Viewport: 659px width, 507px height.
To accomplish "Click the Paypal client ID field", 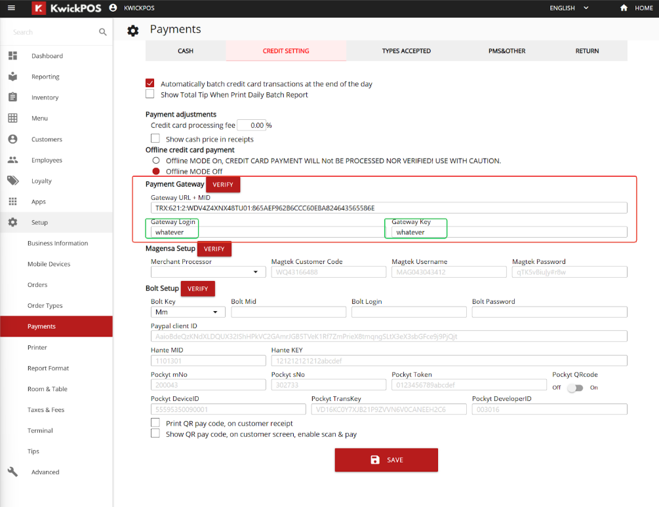I will (x=389, y=336).
